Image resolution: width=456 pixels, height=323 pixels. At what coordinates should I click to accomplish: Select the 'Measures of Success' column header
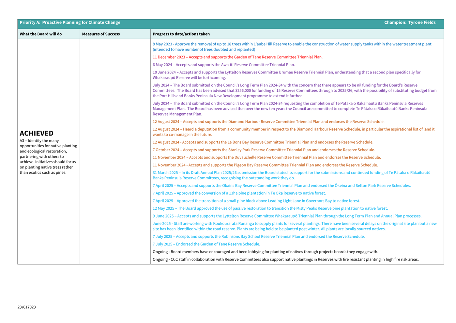[101, 34]
